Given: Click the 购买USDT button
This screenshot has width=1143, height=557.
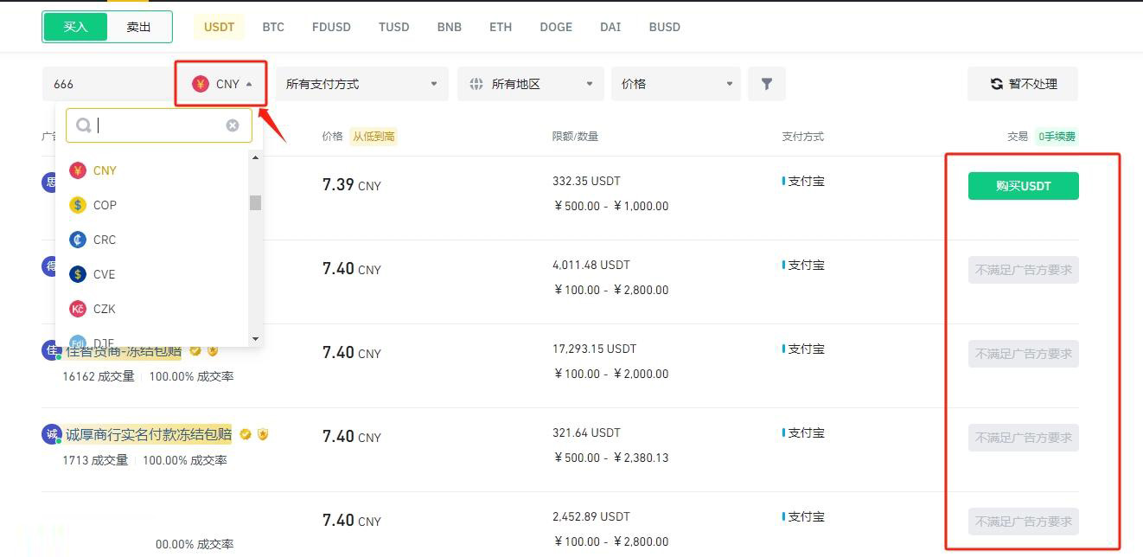Looking at the screenshot, I should (1023, 185).
